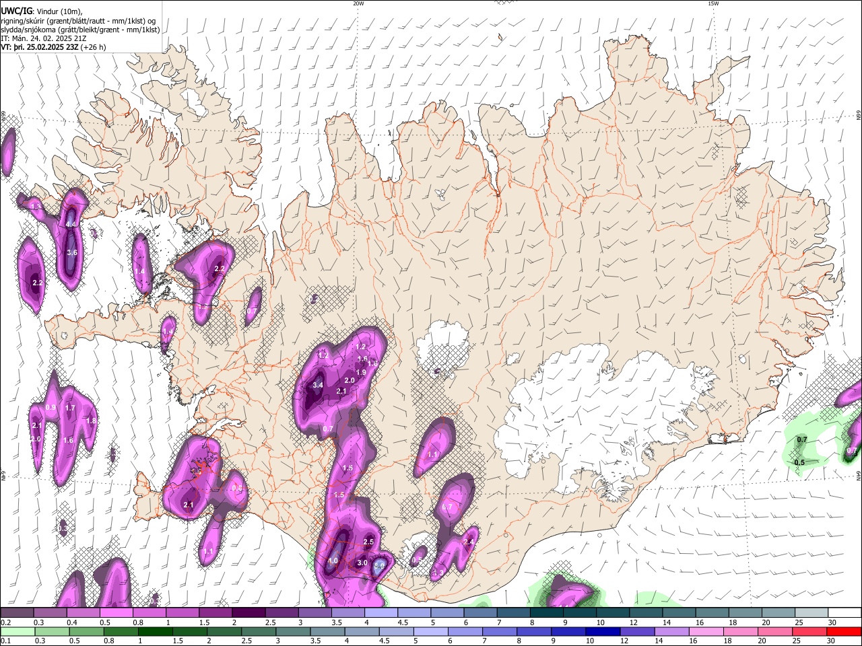The image size is (862, 646).
Task: Click the 'UWC/IG' title text
Action: (15, 10)
